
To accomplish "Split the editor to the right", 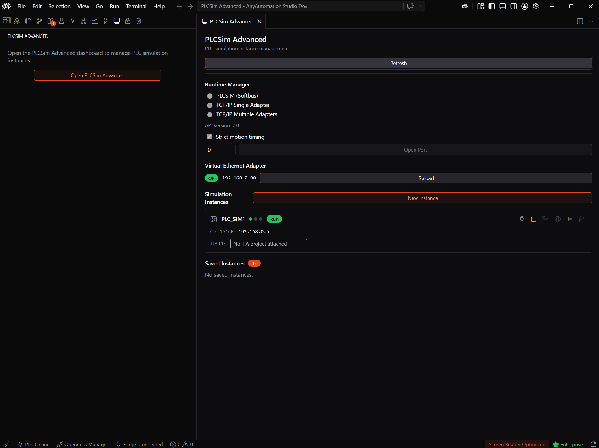I will point(580,21).
